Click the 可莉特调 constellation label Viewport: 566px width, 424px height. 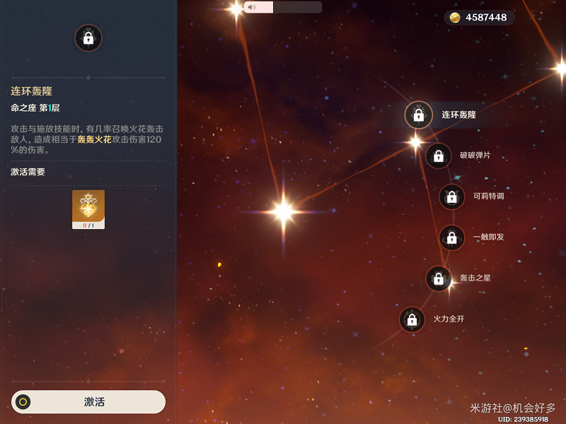coord(488,196)
